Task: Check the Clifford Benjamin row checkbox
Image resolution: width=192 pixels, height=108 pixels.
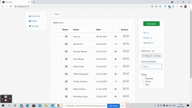Action: coord(56,74)
